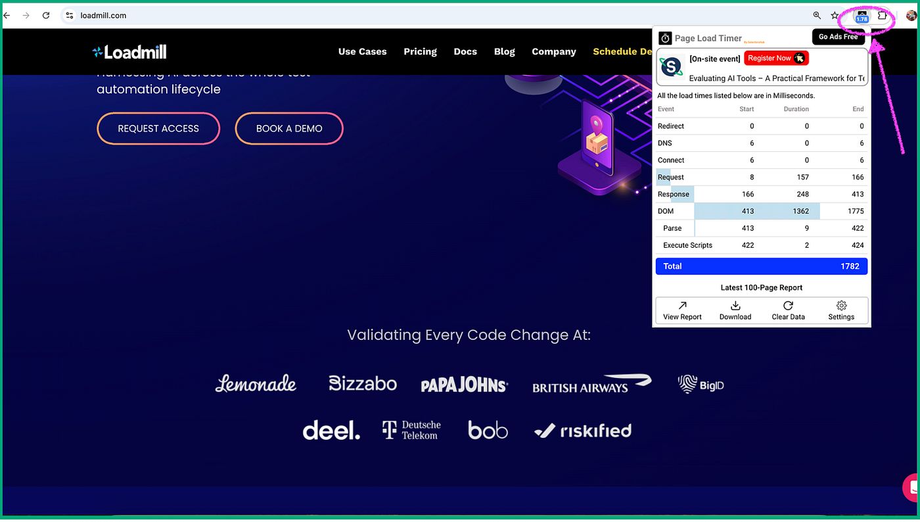Go to the Blog

tap(505, 51)
